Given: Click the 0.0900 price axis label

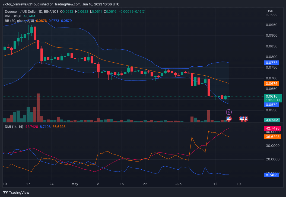Looking at the screenshot, I should pyautogui.click(x=271, y=35).
